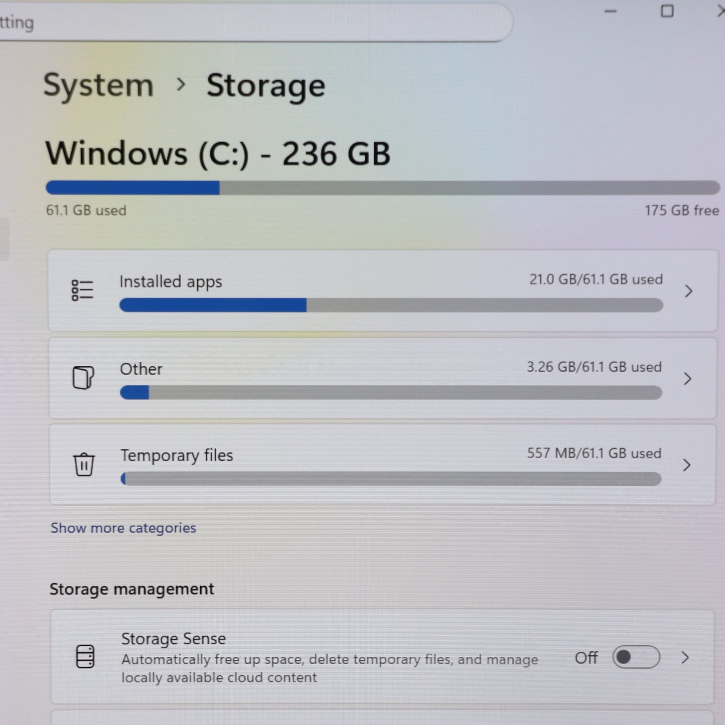The height and width of the screenshot is (725, 725).
Task: Toggle the Storage Sense switch
Action: [636, 657]
